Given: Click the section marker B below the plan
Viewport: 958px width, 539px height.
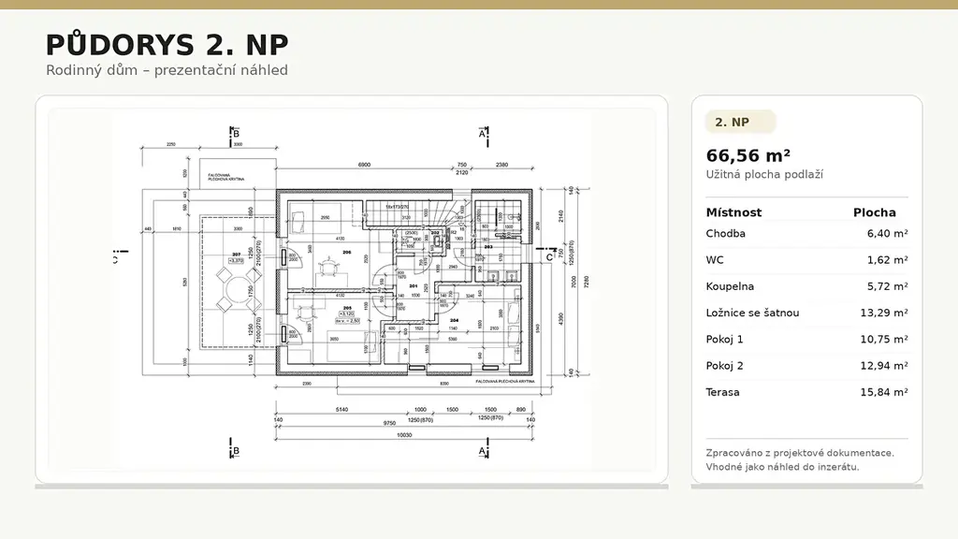Looking at the screenshot, I should (x=236, y=451).
